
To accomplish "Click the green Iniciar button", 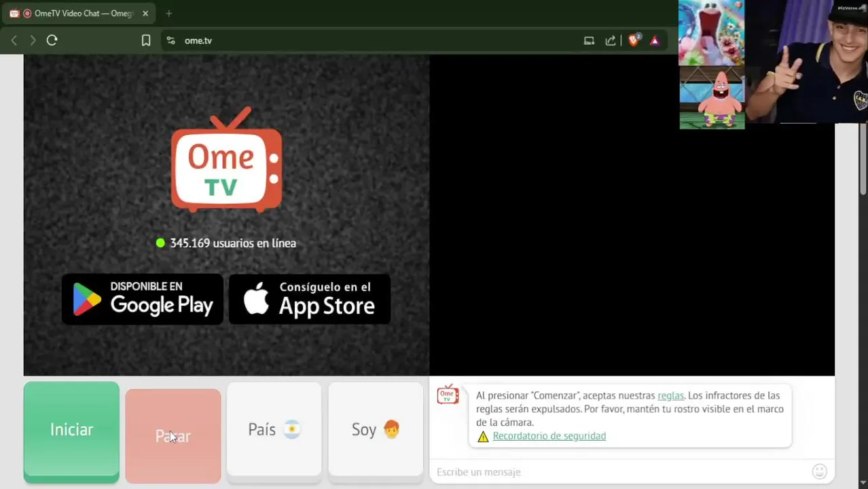I will click(71, 432).
